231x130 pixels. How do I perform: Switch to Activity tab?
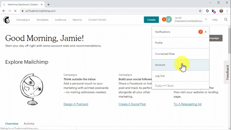pyautogui.click(x=29, y=123)
